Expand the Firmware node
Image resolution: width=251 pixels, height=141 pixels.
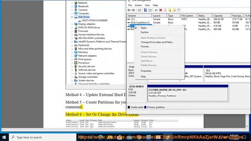coord(72,31)
